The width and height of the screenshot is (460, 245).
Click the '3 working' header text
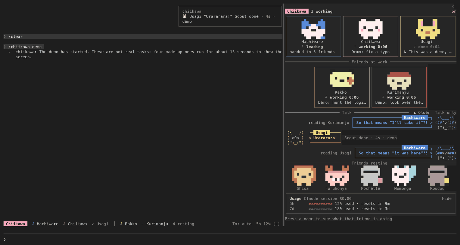click(x=322, y=11)
